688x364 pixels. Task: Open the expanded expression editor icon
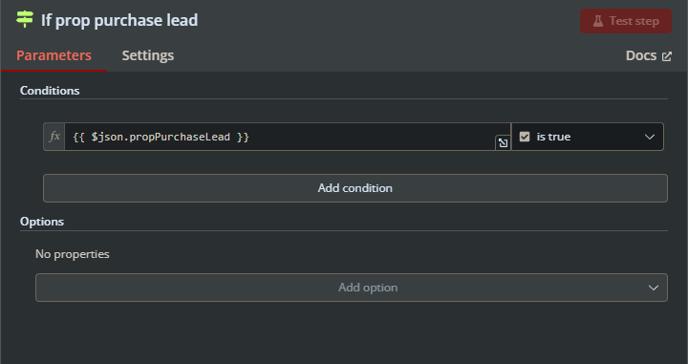(503, 143)
